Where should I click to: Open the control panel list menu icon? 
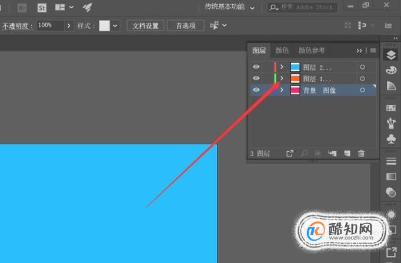click(389, 25)
